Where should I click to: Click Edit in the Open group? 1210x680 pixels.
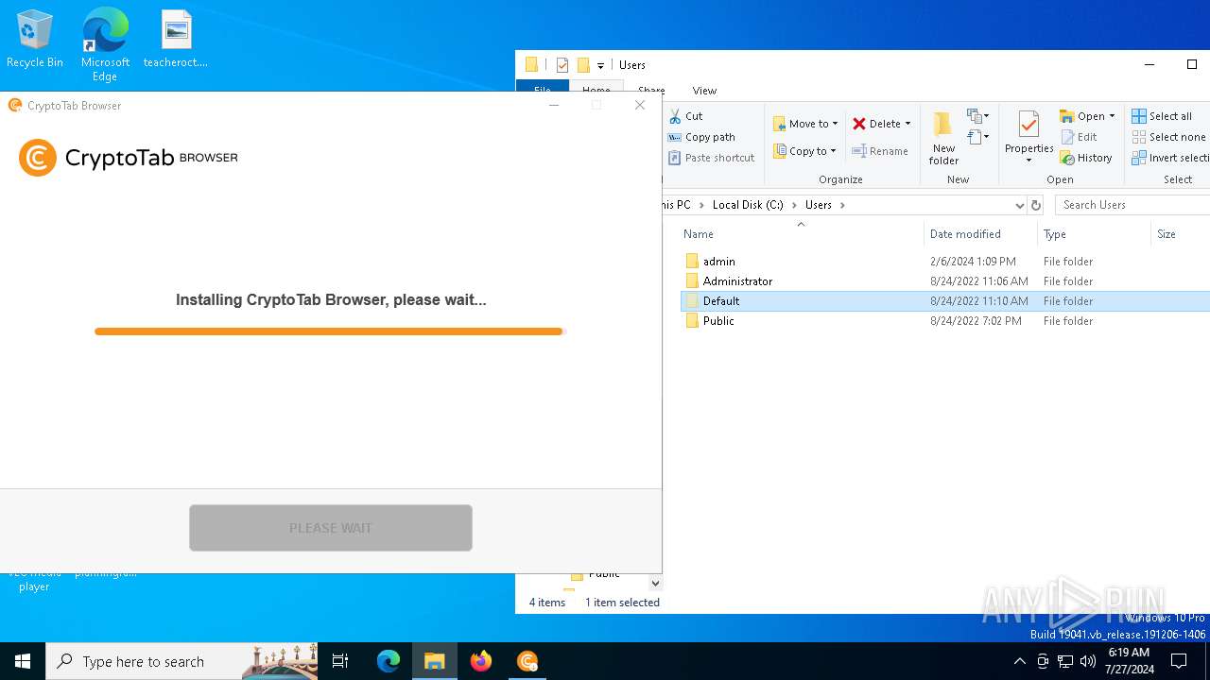(x=1079, y=137)
